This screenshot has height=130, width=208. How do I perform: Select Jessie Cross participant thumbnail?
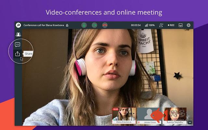(149, 116)
